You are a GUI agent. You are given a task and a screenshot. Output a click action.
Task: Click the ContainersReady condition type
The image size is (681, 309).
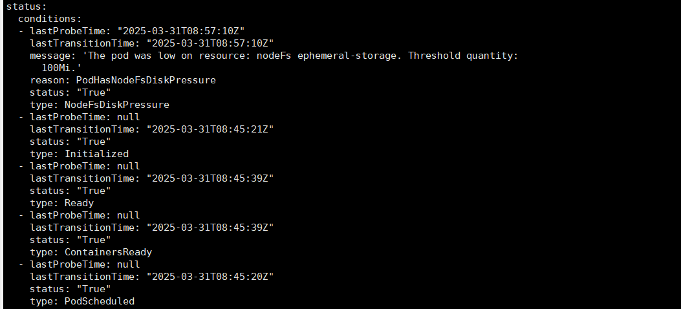108,252
